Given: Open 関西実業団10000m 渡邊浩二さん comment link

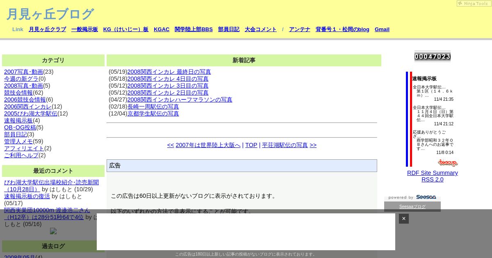Looking at the screenshot, I should (x=47, y=213).
